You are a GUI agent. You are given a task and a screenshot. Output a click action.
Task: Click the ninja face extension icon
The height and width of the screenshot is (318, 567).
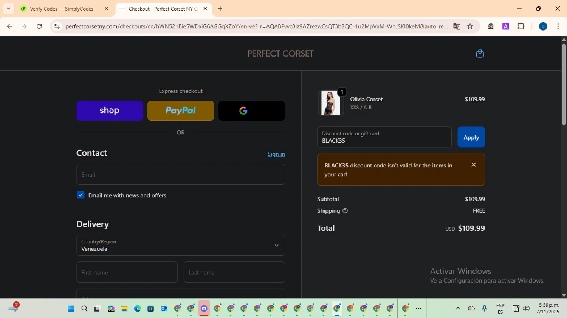tap(491, 26)
